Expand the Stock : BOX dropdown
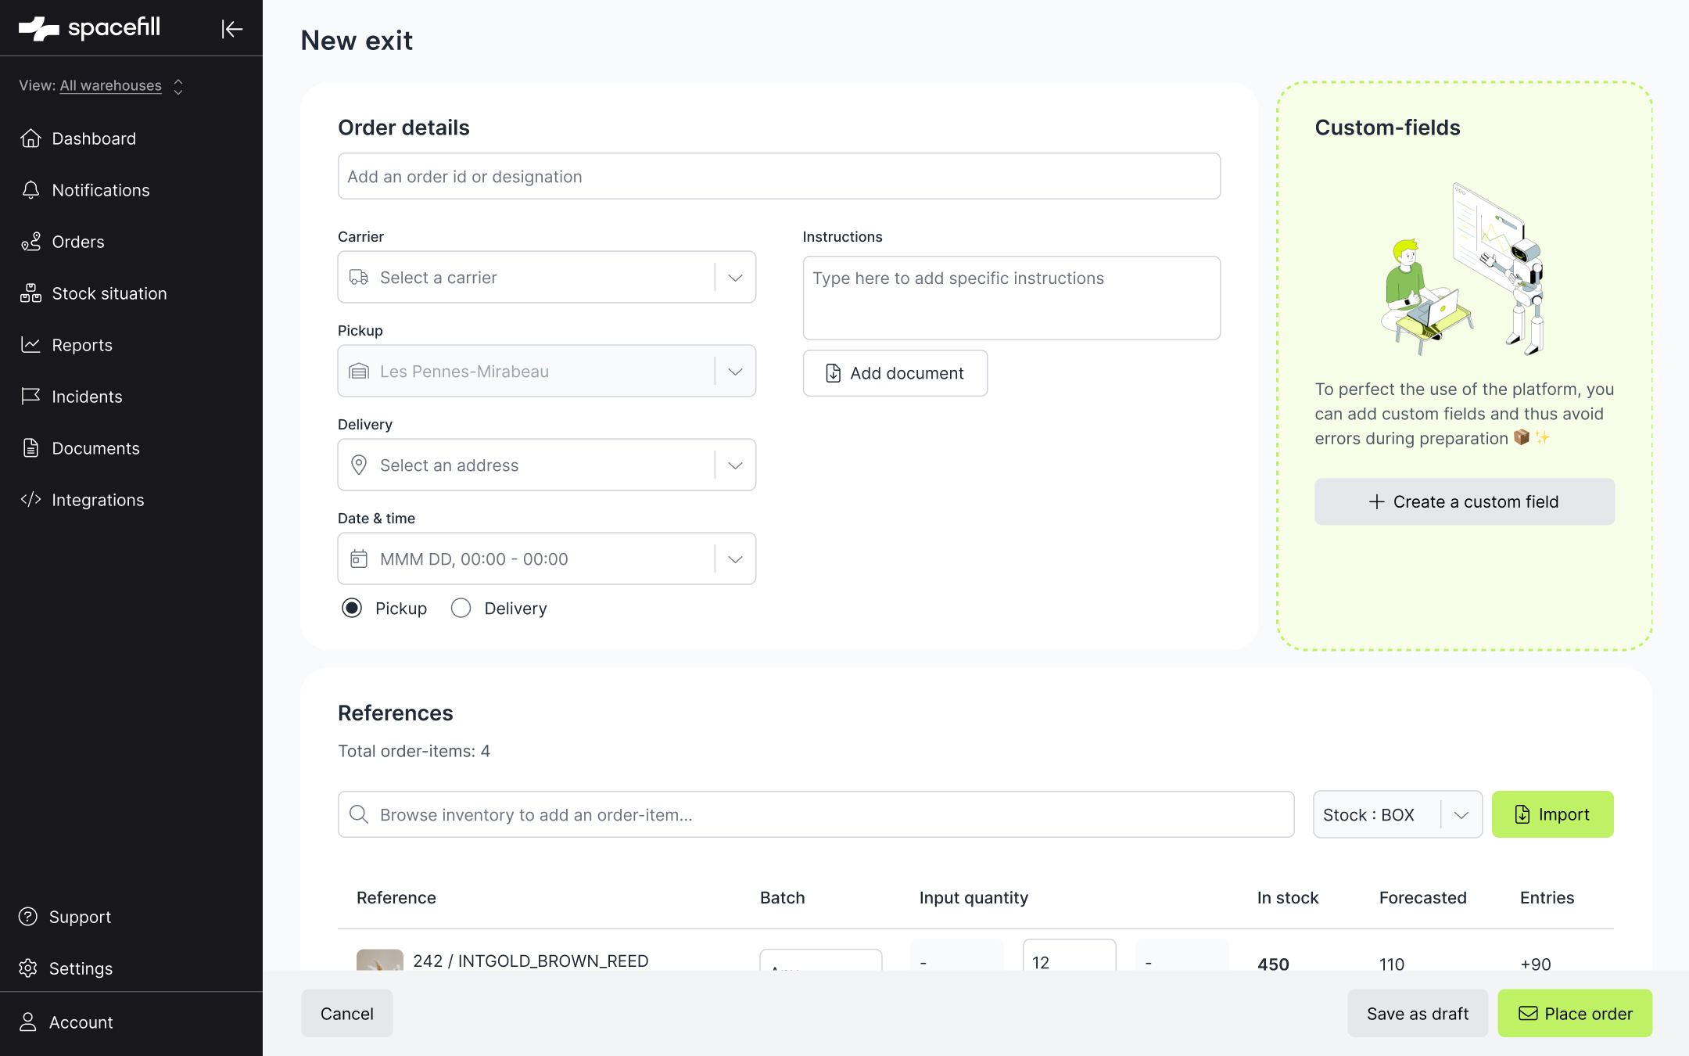This screenshot has width=1689, height=1056. 1397,814
